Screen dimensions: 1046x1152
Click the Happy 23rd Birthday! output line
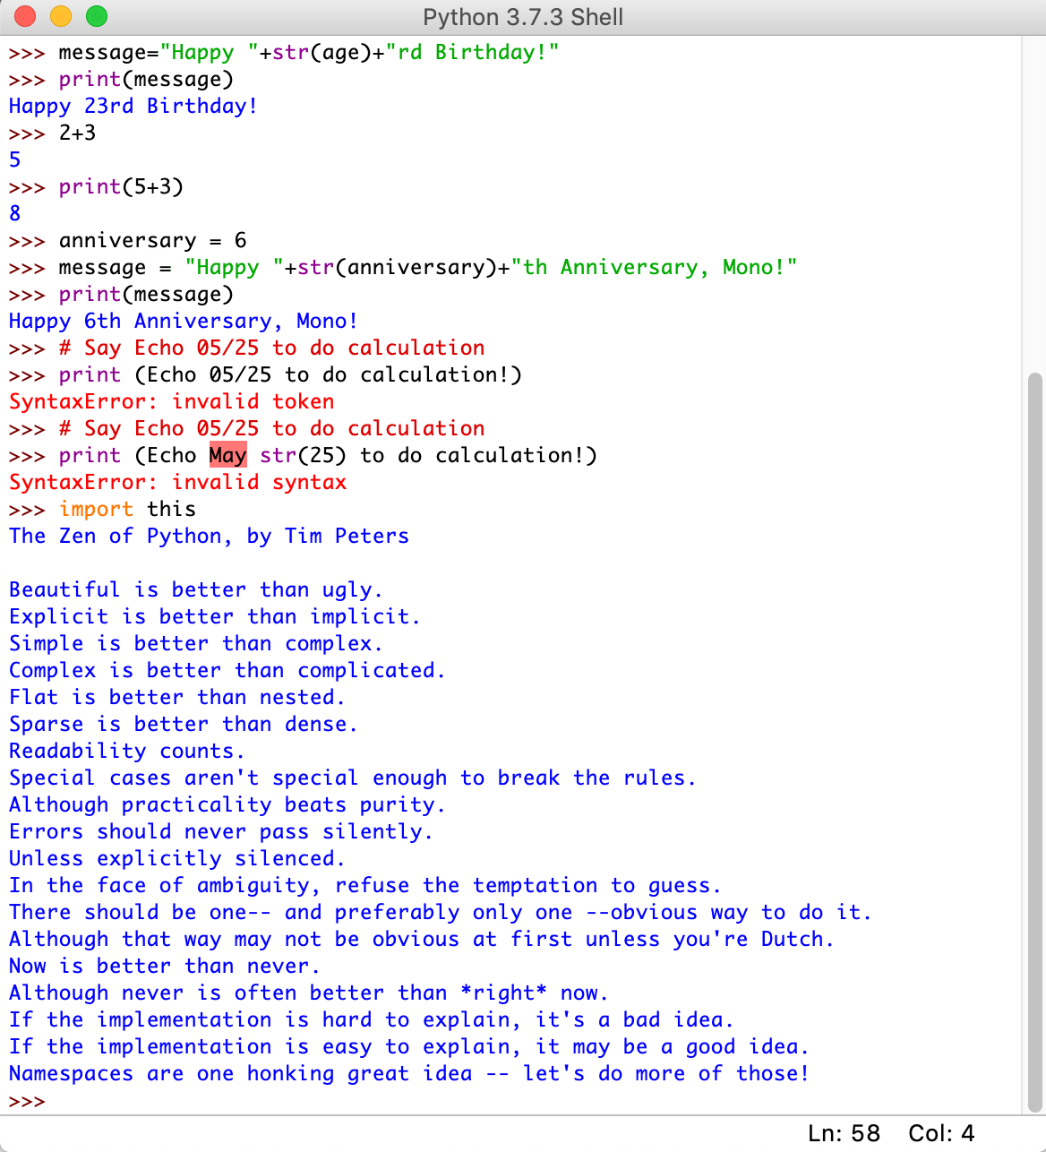133,106
